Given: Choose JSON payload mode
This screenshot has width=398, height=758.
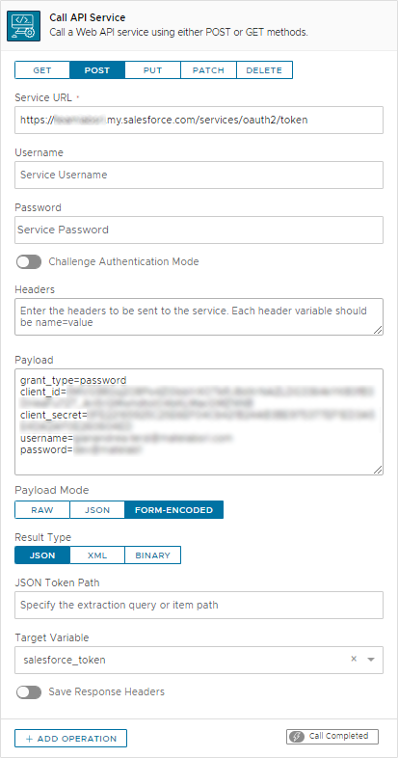Looking at the screenshot, I should [x=97, y=510].
